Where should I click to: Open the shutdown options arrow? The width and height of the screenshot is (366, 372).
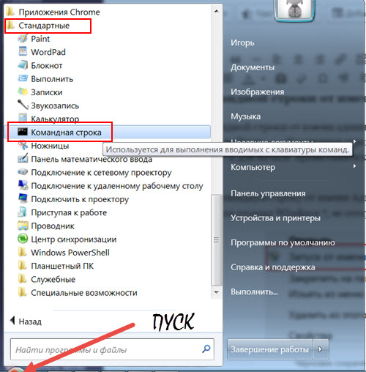click(321, 349)
